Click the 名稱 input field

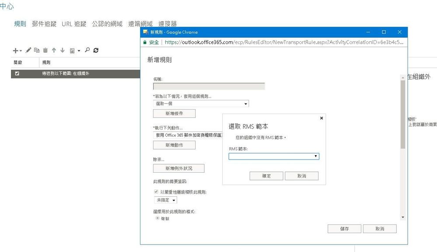click(209, 86)
